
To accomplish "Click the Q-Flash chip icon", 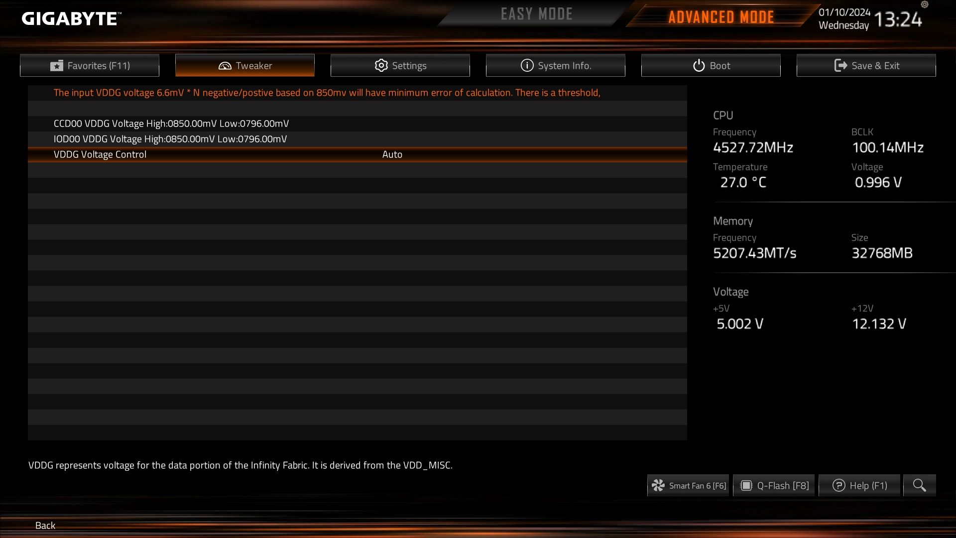I will pos(746,485).
